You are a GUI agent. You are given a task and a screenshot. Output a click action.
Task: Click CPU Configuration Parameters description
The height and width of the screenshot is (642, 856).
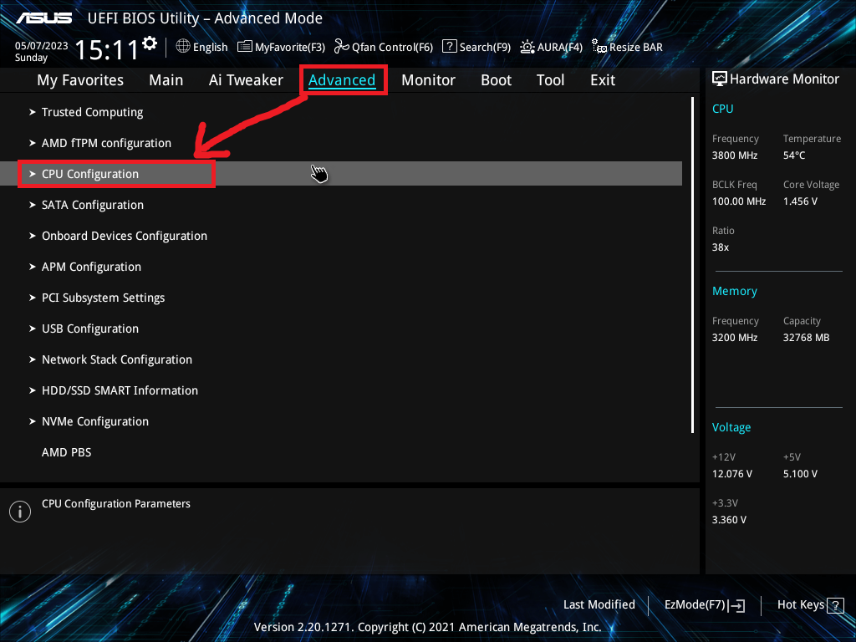click(116, 504)
